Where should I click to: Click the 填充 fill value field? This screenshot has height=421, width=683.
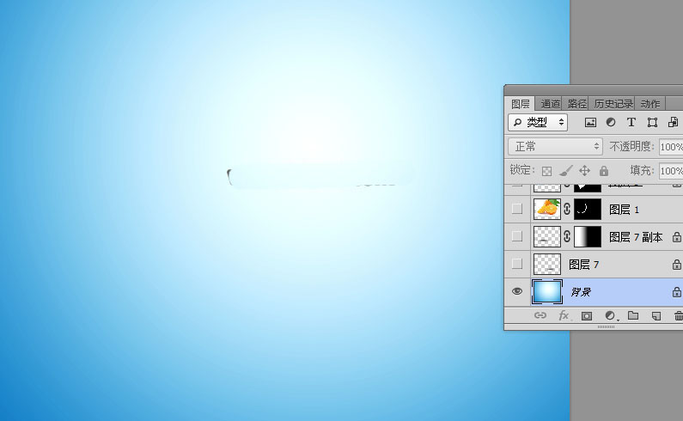tap(671, 170)
